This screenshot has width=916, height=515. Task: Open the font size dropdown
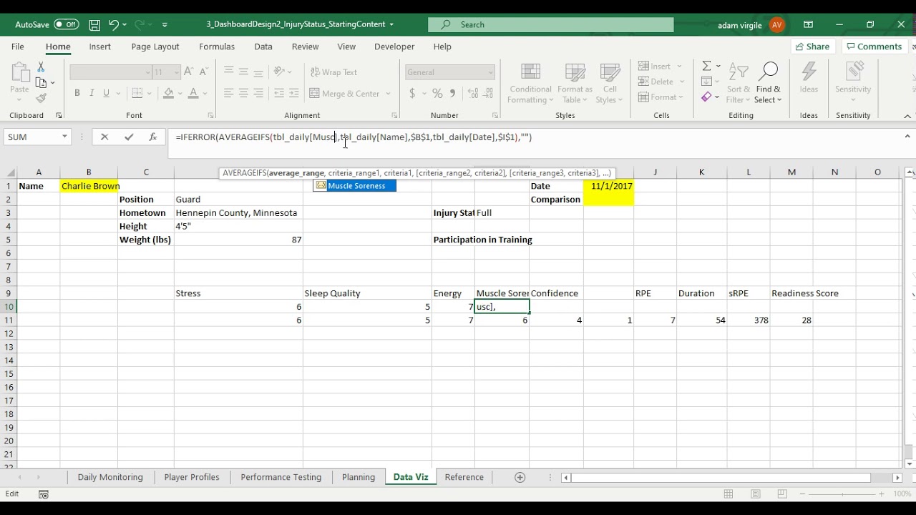click(x=176, y=72)
